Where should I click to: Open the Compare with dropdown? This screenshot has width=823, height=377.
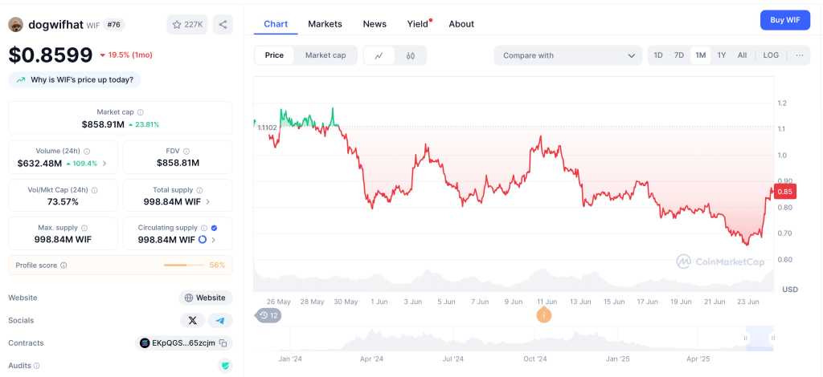coord(567,55)
